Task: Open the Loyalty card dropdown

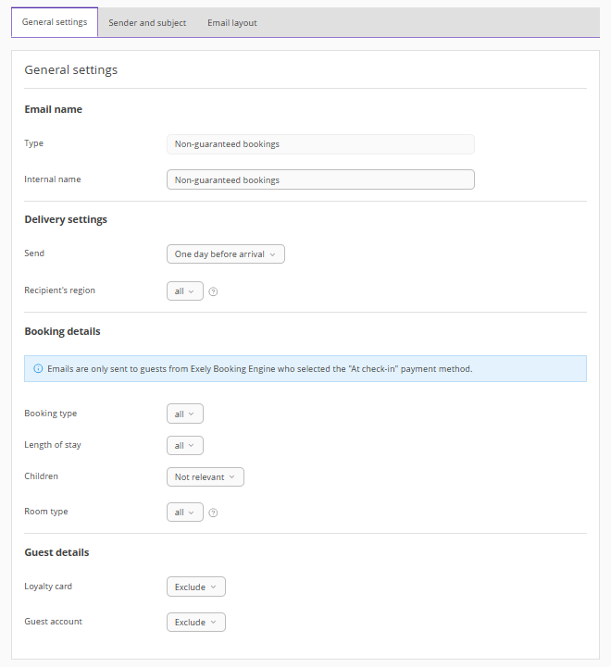Action: (195, 587)
